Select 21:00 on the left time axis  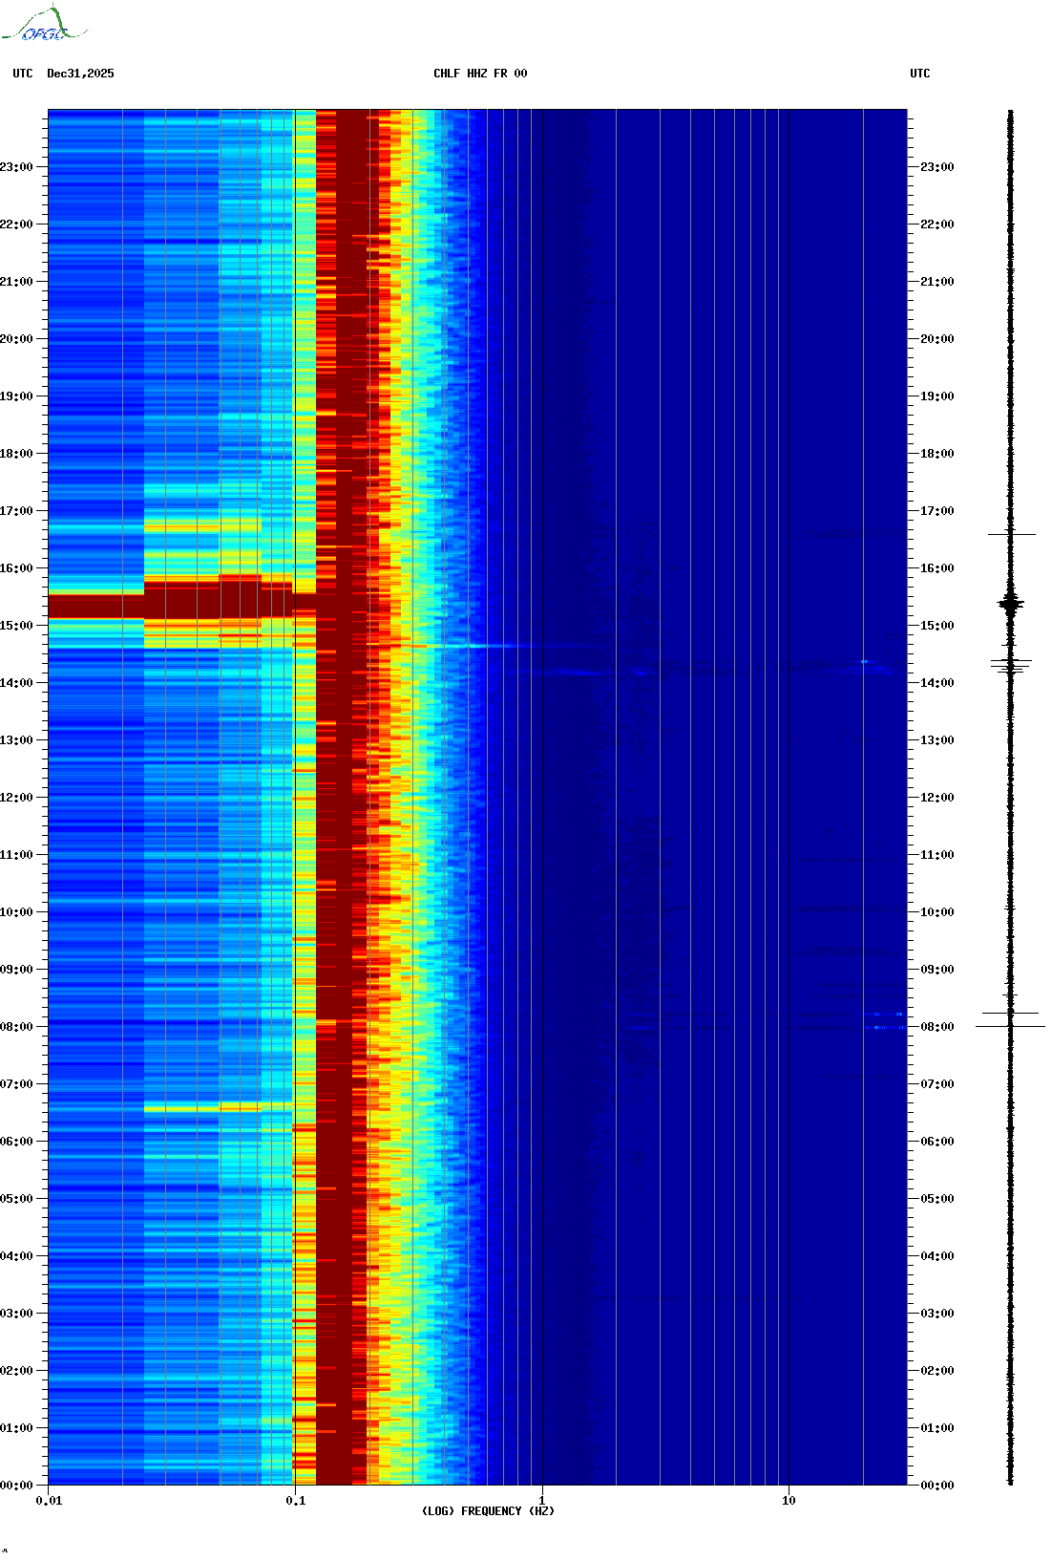tap(16, 282)
